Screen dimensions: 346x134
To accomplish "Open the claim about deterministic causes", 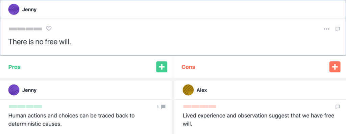I will coord(72,120).
